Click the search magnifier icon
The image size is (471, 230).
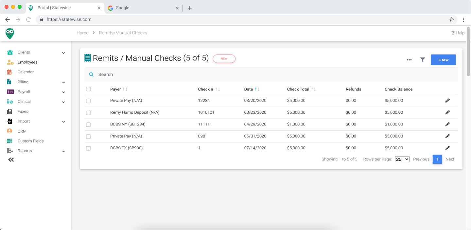(x=92, y=74)
